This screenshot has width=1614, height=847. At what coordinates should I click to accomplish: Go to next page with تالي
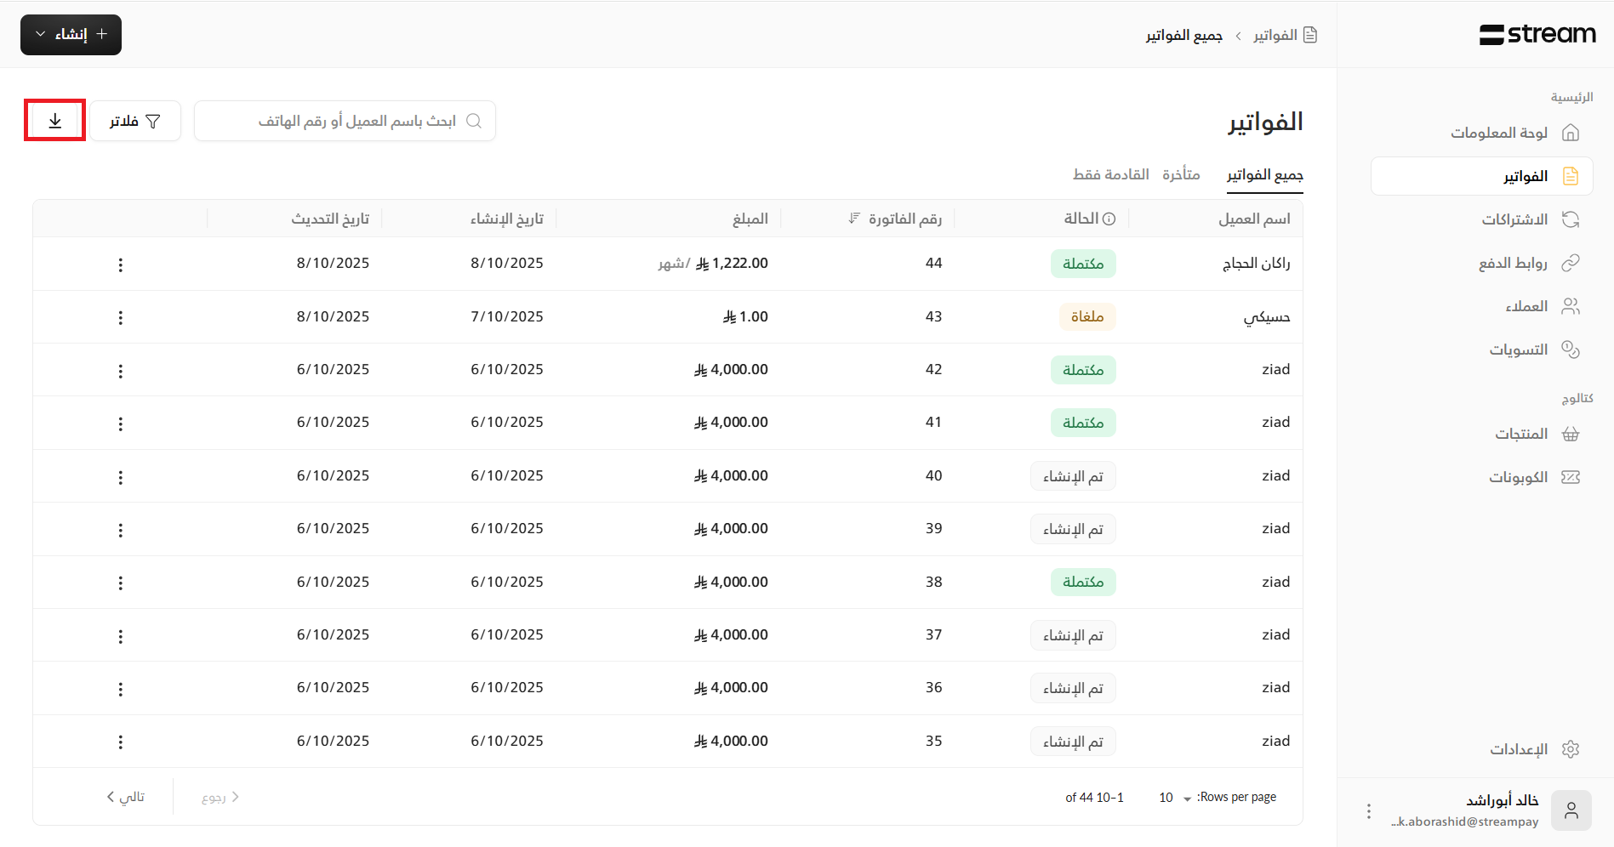coord(126,797)
